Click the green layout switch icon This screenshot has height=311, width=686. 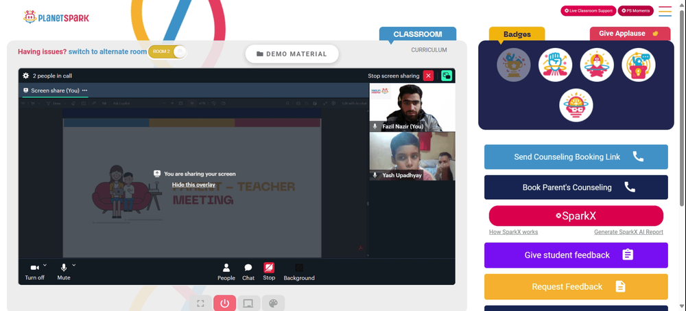447,76
